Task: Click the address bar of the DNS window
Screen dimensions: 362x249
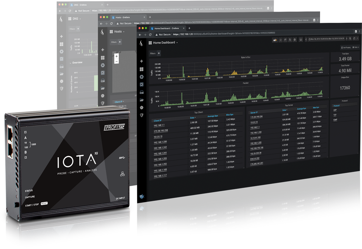Action: (169, 10)
